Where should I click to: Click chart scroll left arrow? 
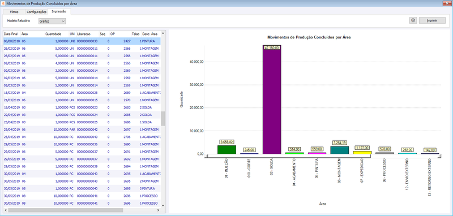coord(206,156)
